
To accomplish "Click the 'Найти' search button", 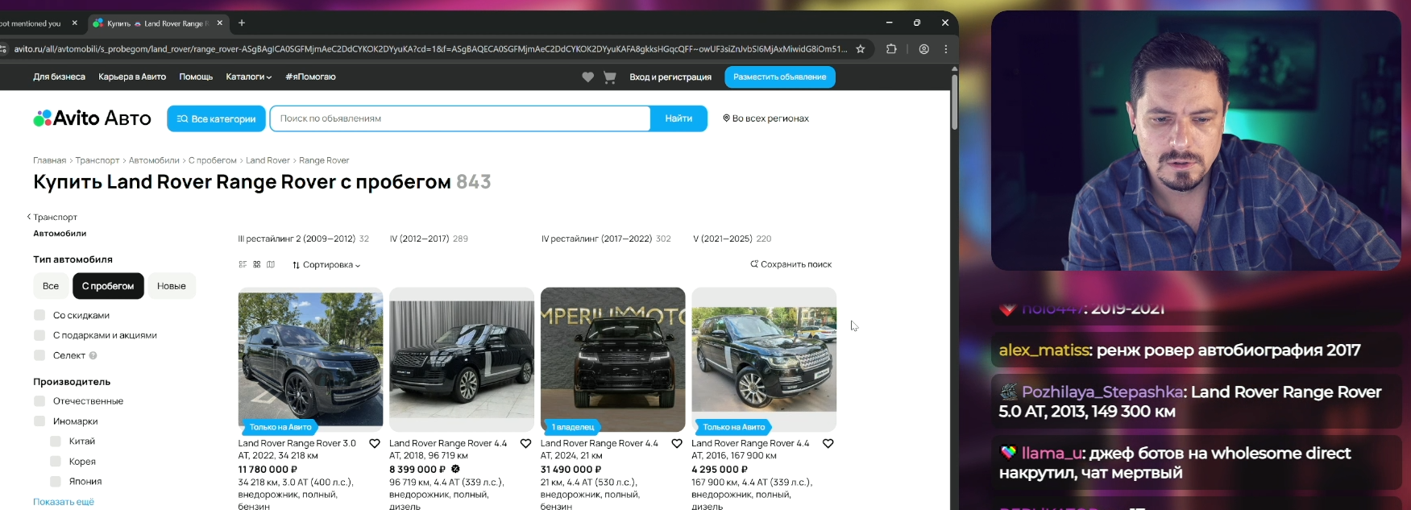I will 679,118.
